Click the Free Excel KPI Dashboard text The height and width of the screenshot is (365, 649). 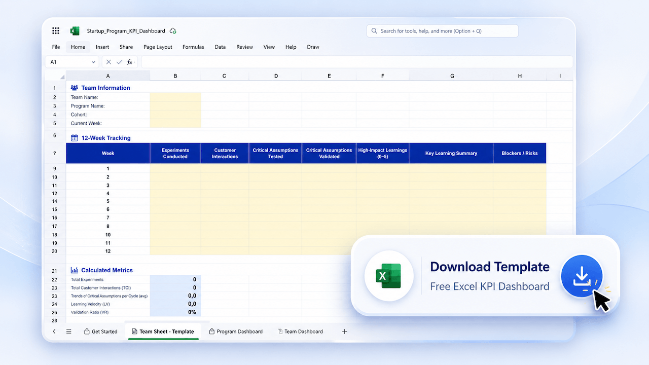click(490, 286)
